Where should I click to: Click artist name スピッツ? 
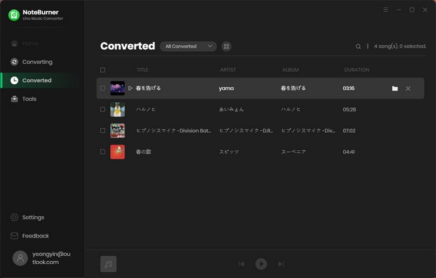pos(229,151)
